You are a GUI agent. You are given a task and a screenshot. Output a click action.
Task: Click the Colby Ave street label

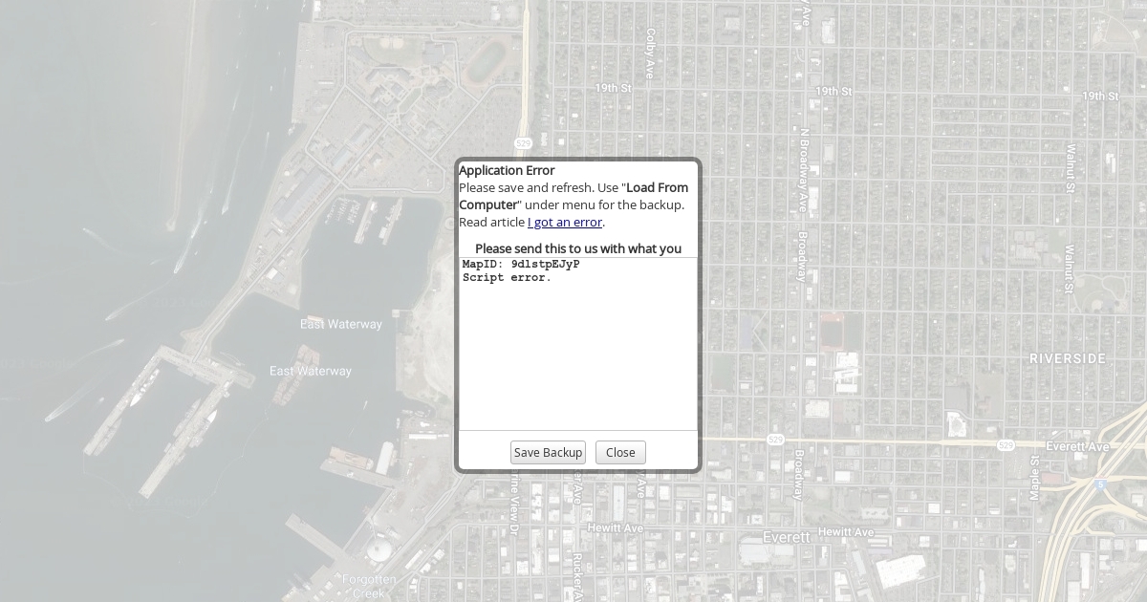point(650,53)
